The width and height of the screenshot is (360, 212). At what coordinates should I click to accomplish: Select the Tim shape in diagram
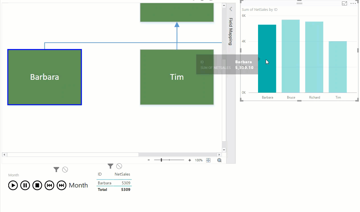click(x=177, y=77)
